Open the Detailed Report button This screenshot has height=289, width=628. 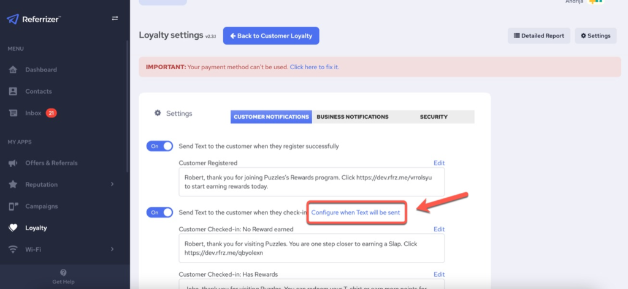tap(538, 36)
